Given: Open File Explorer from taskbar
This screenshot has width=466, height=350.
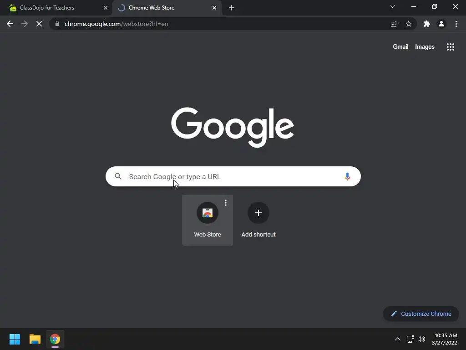Looking at the screenshot, I should (x=35, y=339).
